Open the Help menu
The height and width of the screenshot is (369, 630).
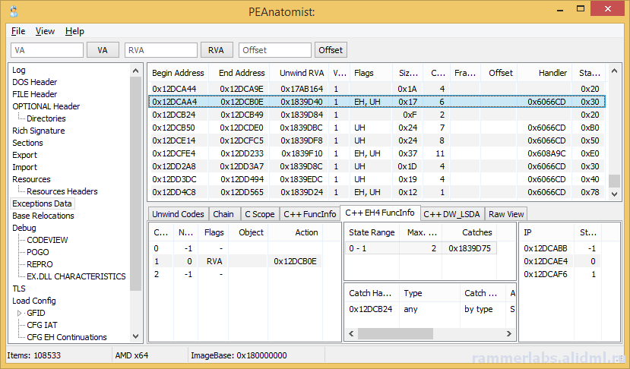(74, 31)
